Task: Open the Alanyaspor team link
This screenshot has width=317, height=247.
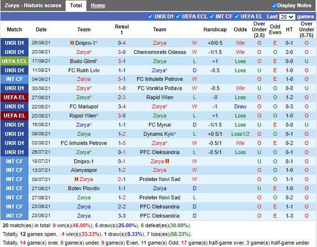Action: [x=83, y=170]
